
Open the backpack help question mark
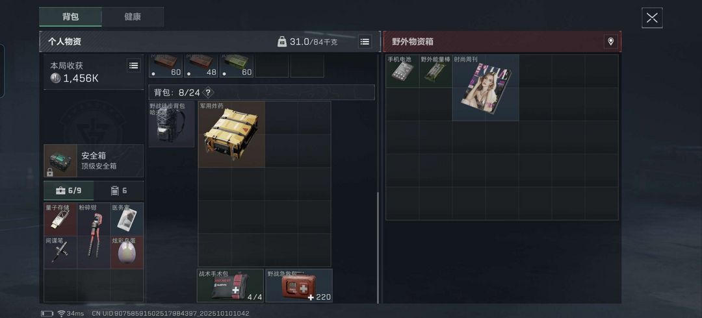coord(208,93)
